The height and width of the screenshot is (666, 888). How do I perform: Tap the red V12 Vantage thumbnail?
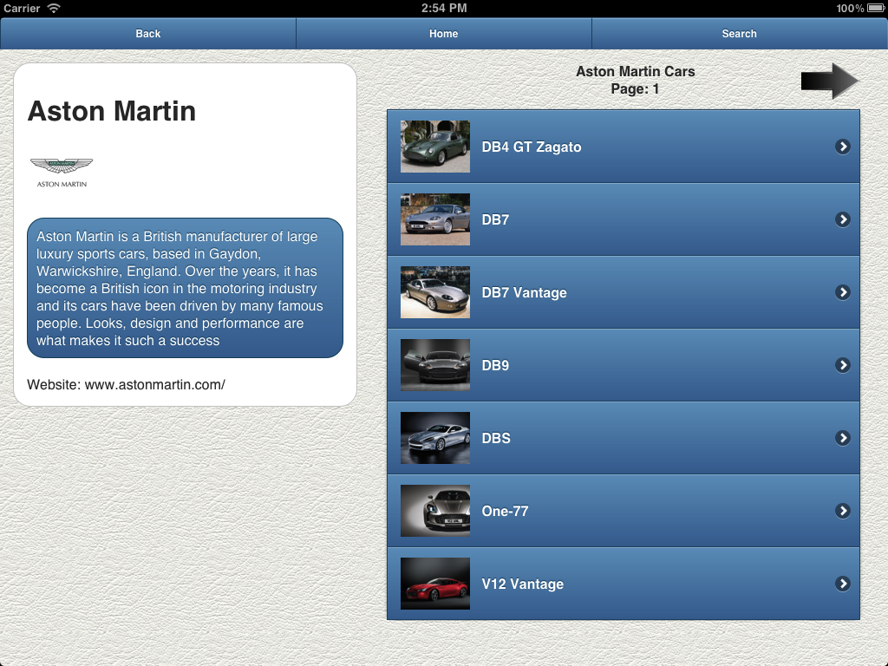pyautogui.click(x=435, y=584)
